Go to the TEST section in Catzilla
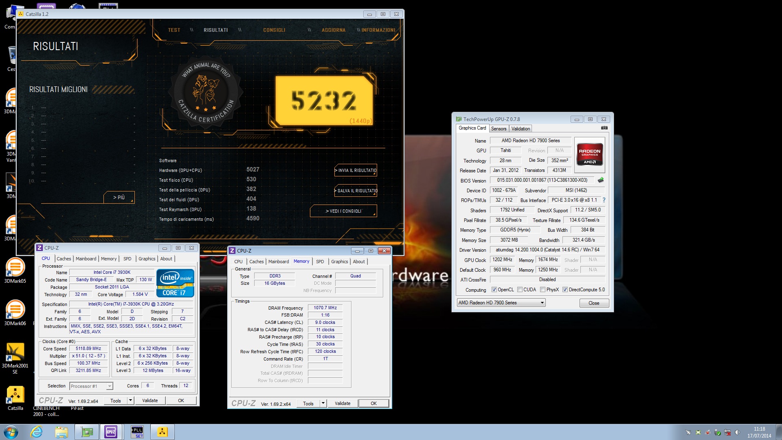The height and width of the screenshot is (440, 782). (174, 30)
